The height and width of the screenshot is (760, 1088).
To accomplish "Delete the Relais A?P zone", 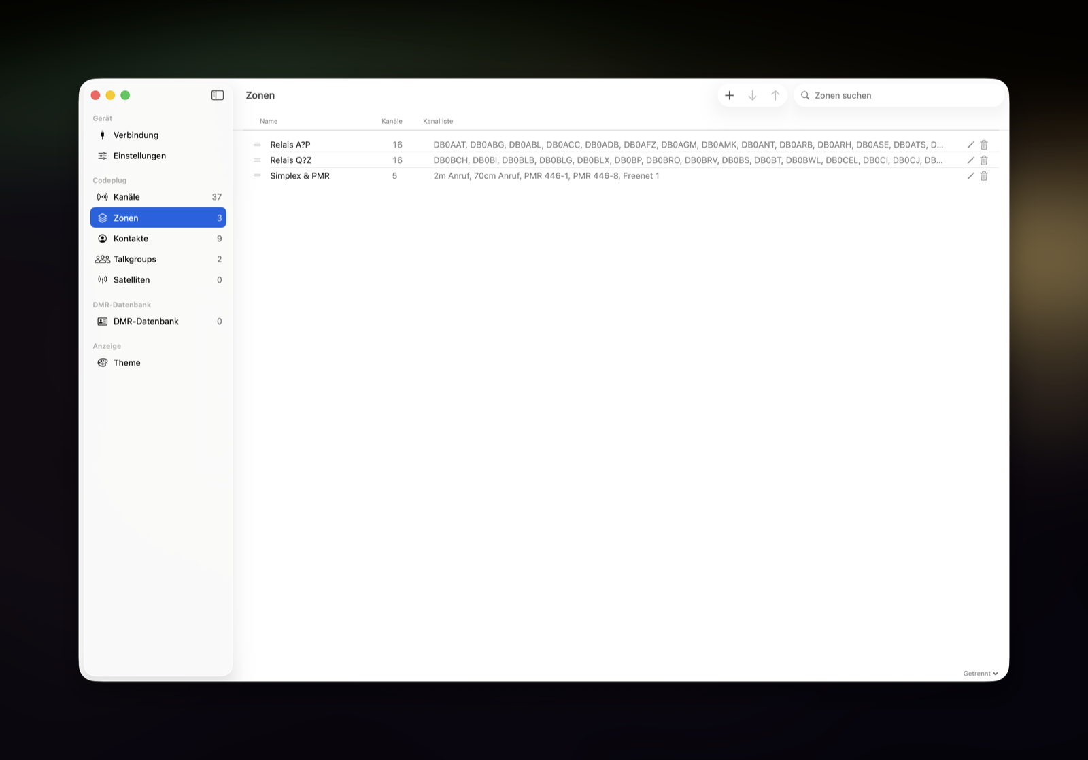I will tap(984, 145).
